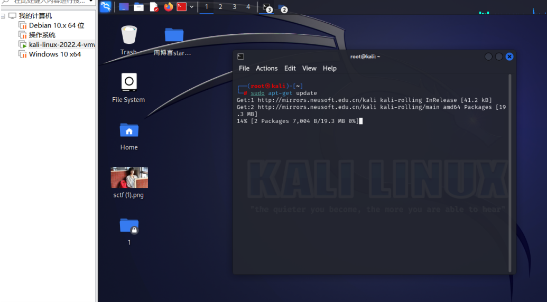Select the folder taskbar group with badge 2

(x=283, y=7)
